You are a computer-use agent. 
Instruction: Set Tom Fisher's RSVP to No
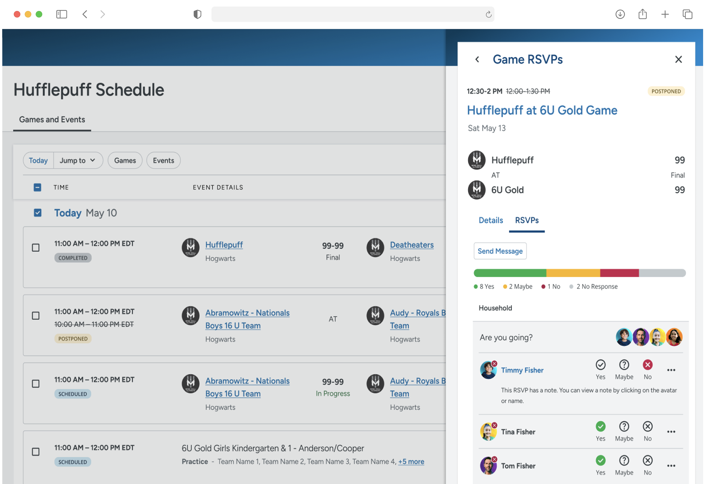pos(647,461)
